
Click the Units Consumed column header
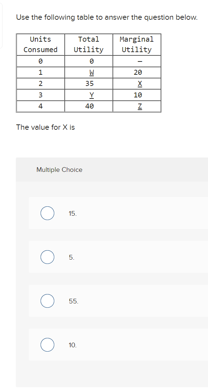pyautogui.click(x=40, y=44)
